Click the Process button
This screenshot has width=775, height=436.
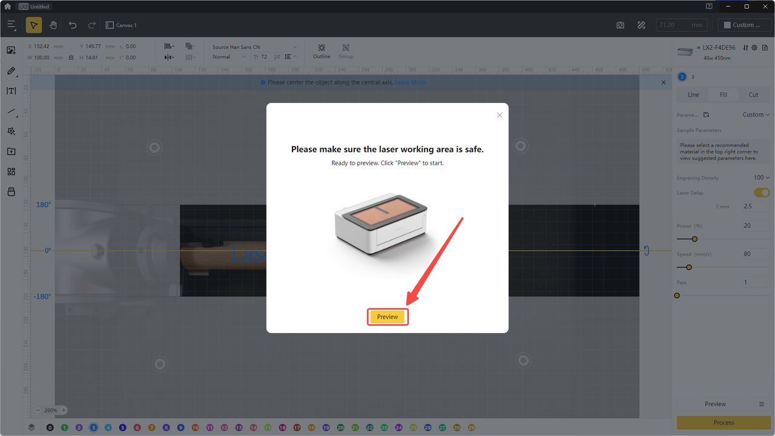(724, 423)
